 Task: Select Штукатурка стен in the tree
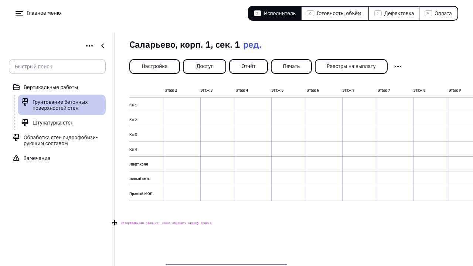click(x=53, y=123)
